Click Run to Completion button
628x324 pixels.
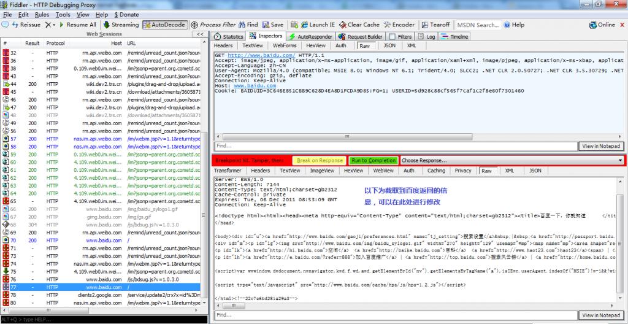(373, 160)
